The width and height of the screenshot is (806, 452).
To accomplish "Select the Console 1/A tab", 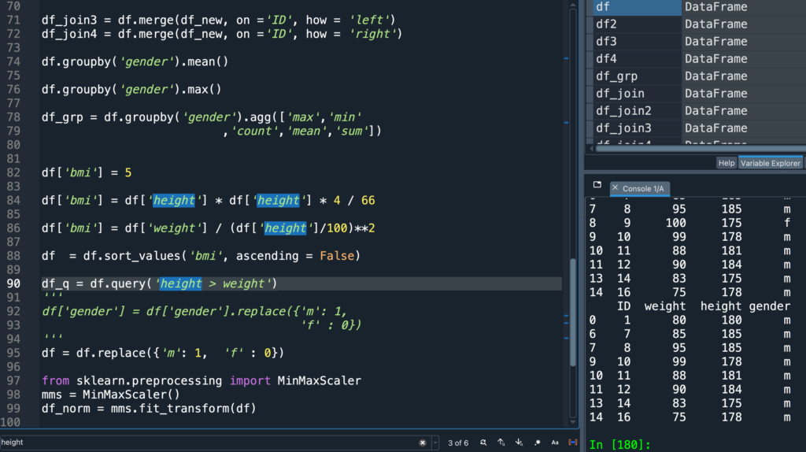I will point(643,189).
